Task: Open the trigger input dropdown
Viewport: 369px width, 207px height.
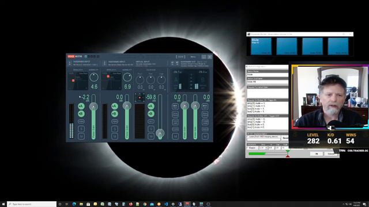Action: tap(263, 148)
